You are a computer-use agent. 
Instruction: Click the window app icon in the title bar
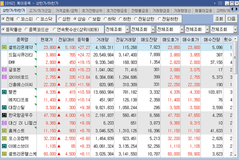(x=2, y=3)
